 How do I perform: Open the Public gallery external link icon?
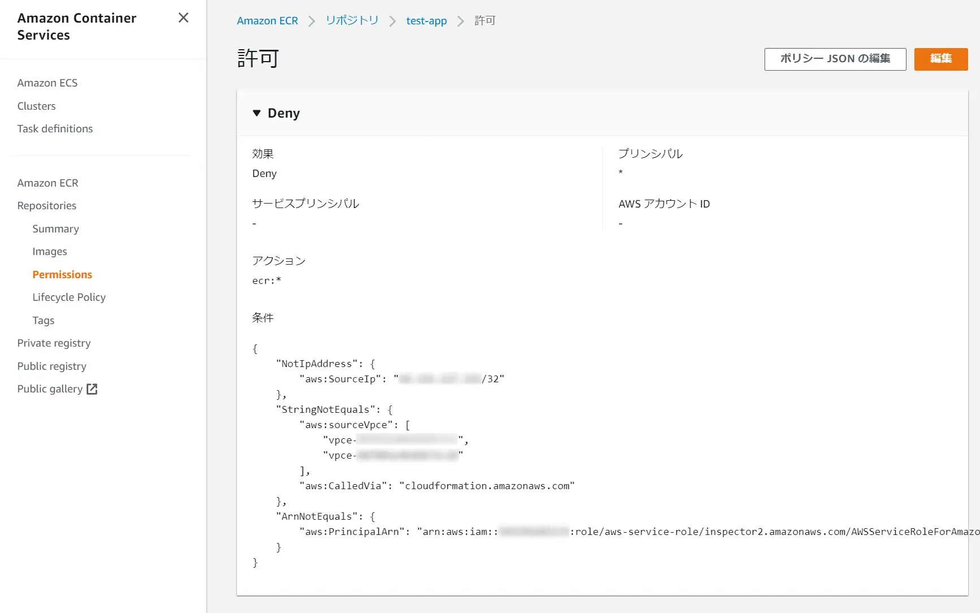pyautogui.click(x=92, y=389)
